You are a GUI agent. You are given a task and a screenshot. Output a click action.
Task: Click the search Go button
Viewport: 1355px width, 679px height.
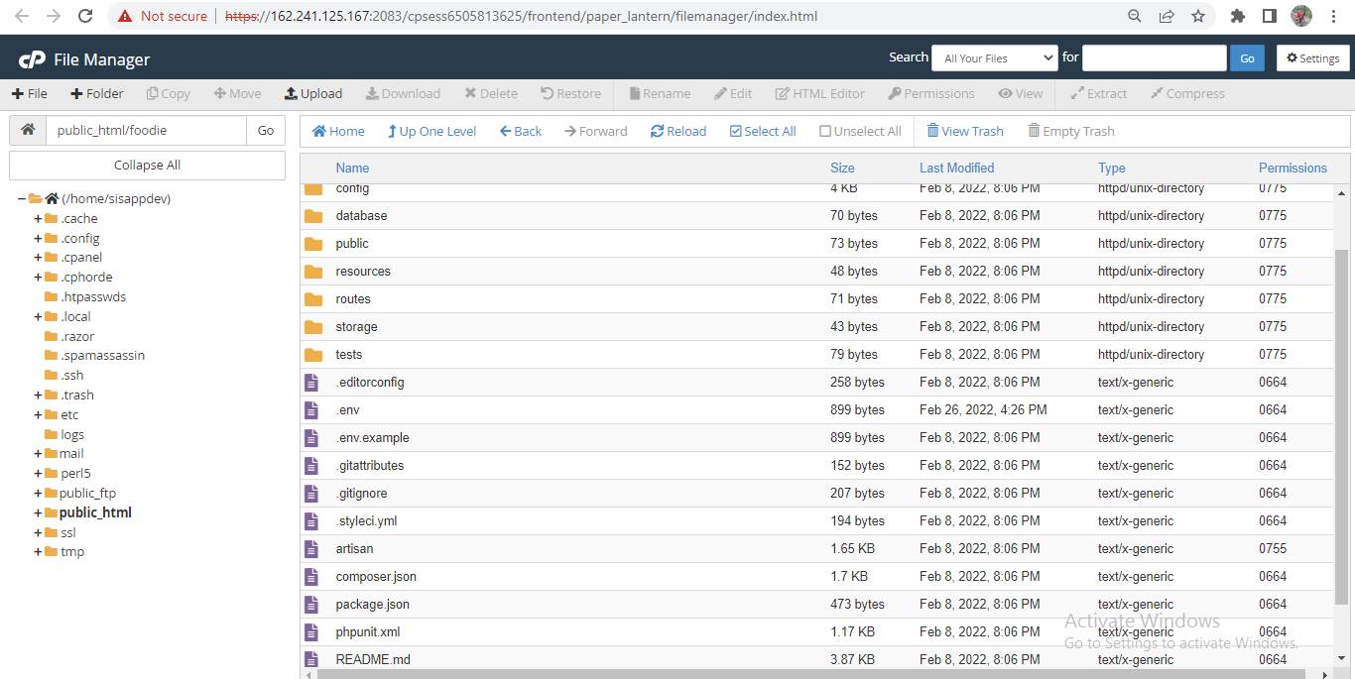click(x=1247, y=58)
